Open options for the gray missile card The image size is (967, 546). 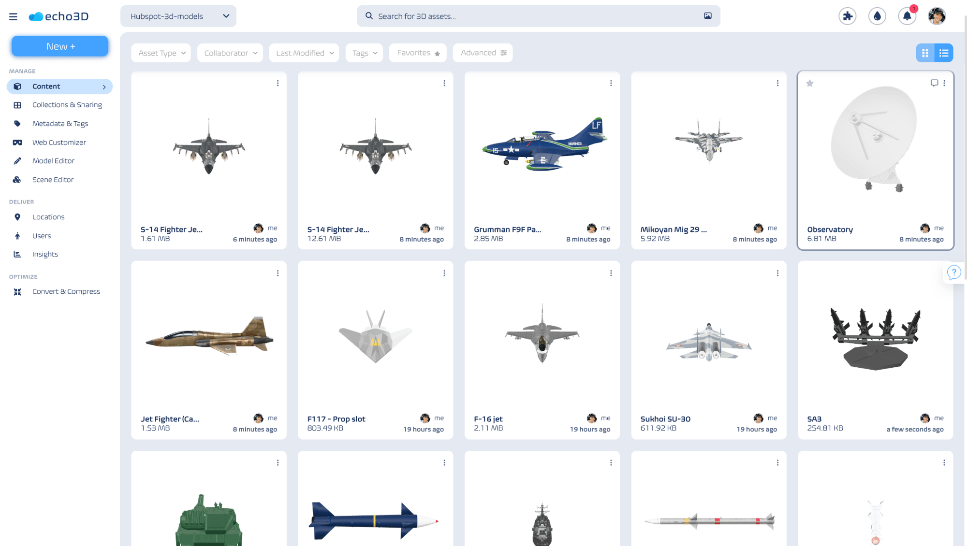[x=777, y=463]
